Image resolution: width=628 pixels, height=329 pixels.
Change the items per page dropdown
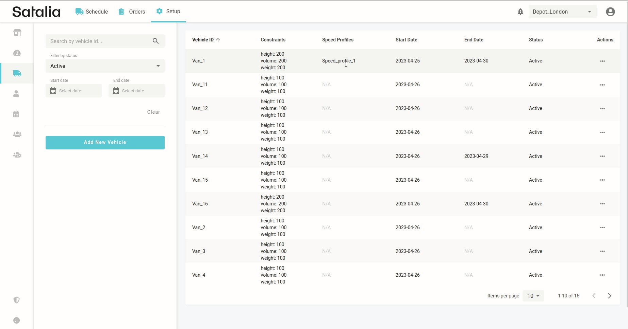533,296
